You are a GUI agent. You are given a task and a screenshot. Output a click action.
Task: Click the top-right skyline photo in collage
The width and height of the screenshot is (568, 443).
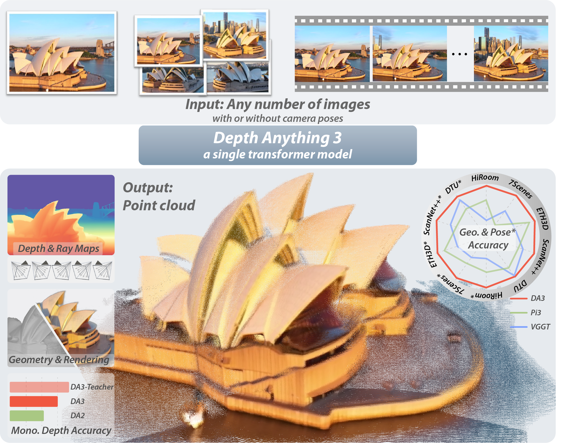click(235, 35)
